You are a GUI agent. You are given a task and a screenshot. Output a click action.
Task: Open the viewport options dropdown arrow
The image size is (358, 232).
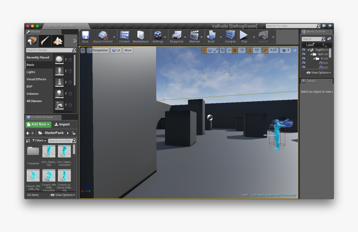click(x=83, y=50)
